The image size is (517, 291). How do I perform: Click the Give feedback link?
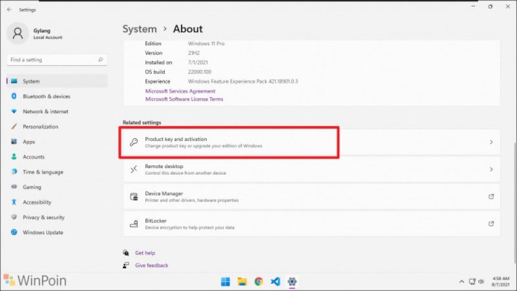click(152, 265)
